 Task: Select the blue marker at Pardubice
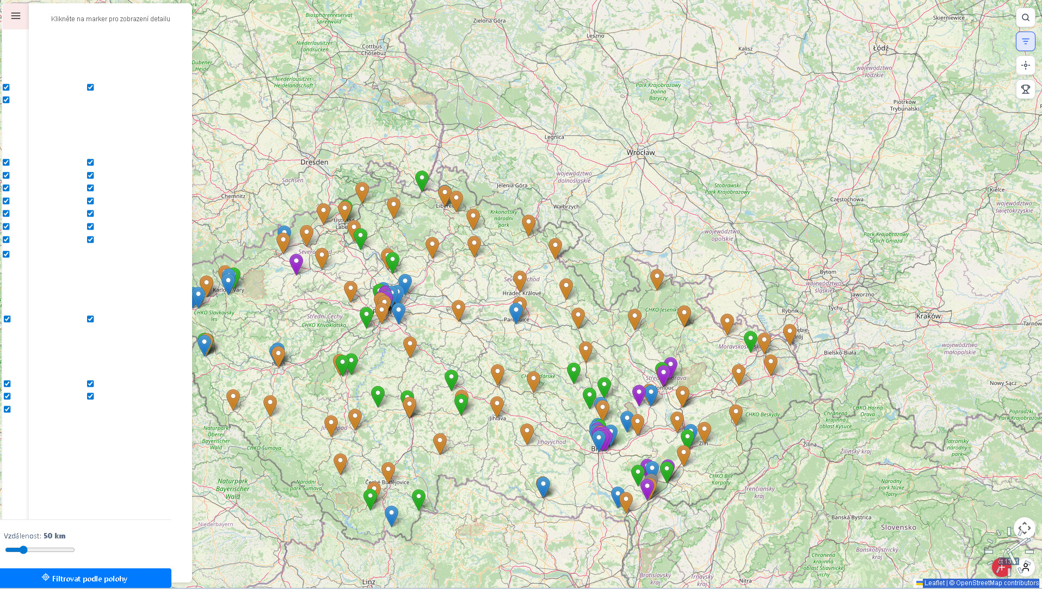pos(516,312)
